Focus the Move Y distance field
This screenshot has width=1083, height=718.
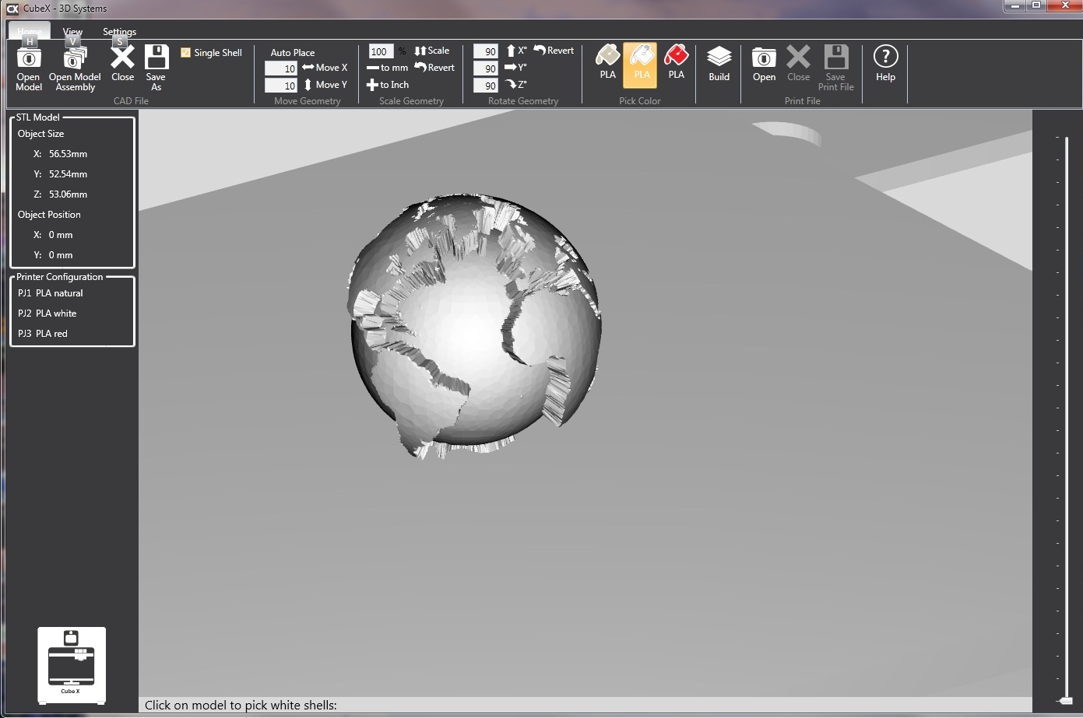[281, 86]
